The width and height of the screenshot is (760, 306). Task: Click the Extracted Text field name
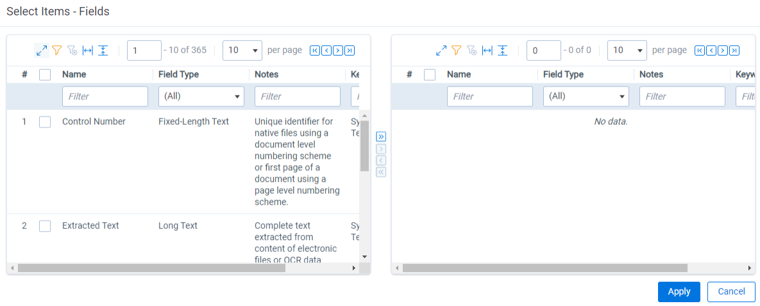point(90,225)
